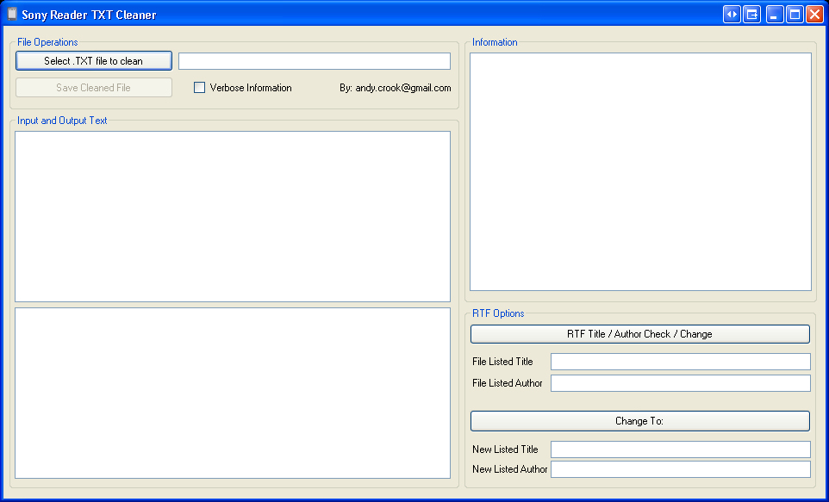Click the 'Input and Output Text' group label
Image resolution: width=829 pixels, height=502 pixels.
pyautogui.click(x=62, y=121)
